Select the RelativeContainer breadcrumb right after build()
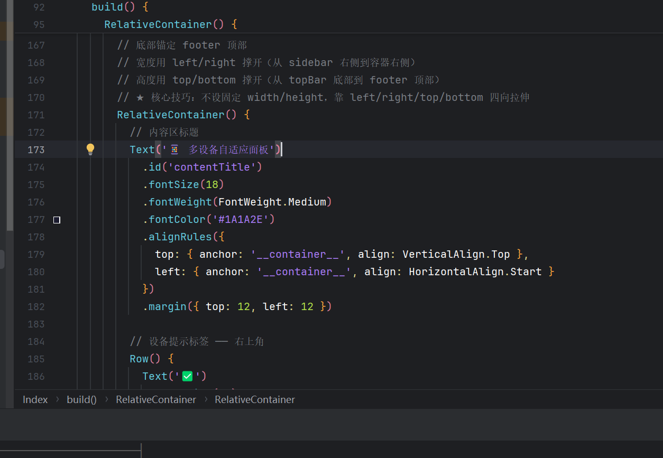The height and width of the screenshot is (458, 663). [x=156, y=400]
